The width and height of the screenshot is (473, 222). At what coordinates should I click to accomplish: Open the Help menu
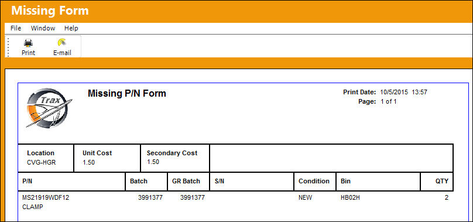tap(71, 28)
